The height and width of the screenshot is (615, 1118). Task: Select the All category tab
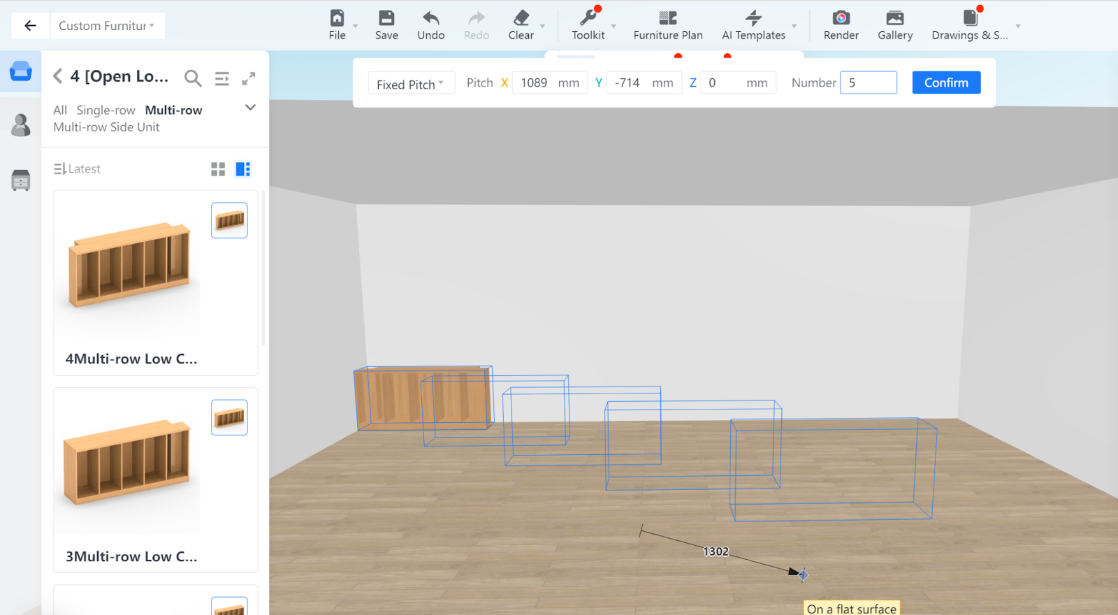pos(60,110)
